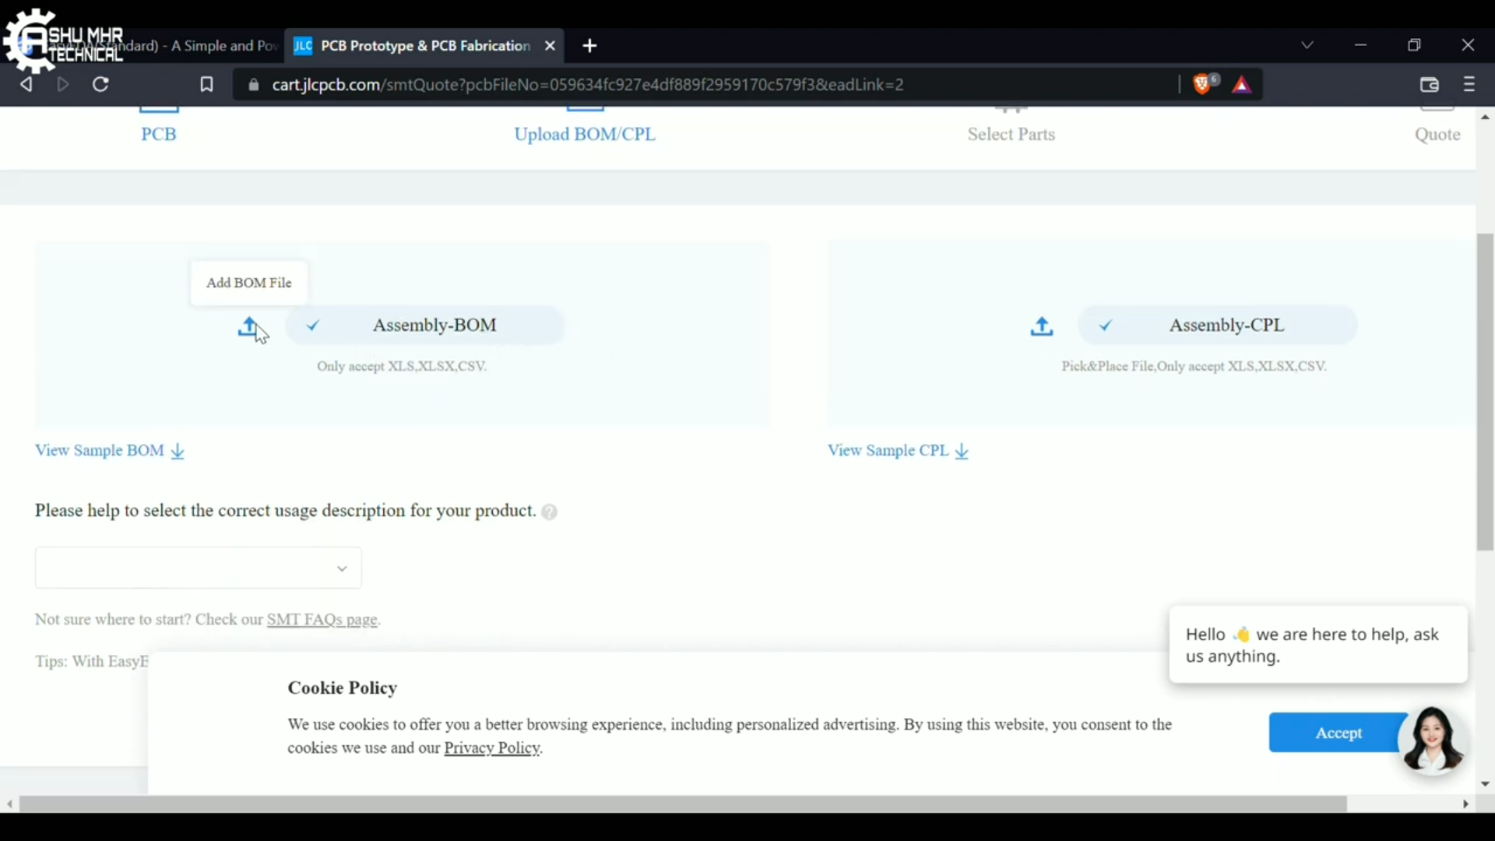Click the upload icon for the CPL file
Screen dimensions: 1495x841
coord(1041,326)
